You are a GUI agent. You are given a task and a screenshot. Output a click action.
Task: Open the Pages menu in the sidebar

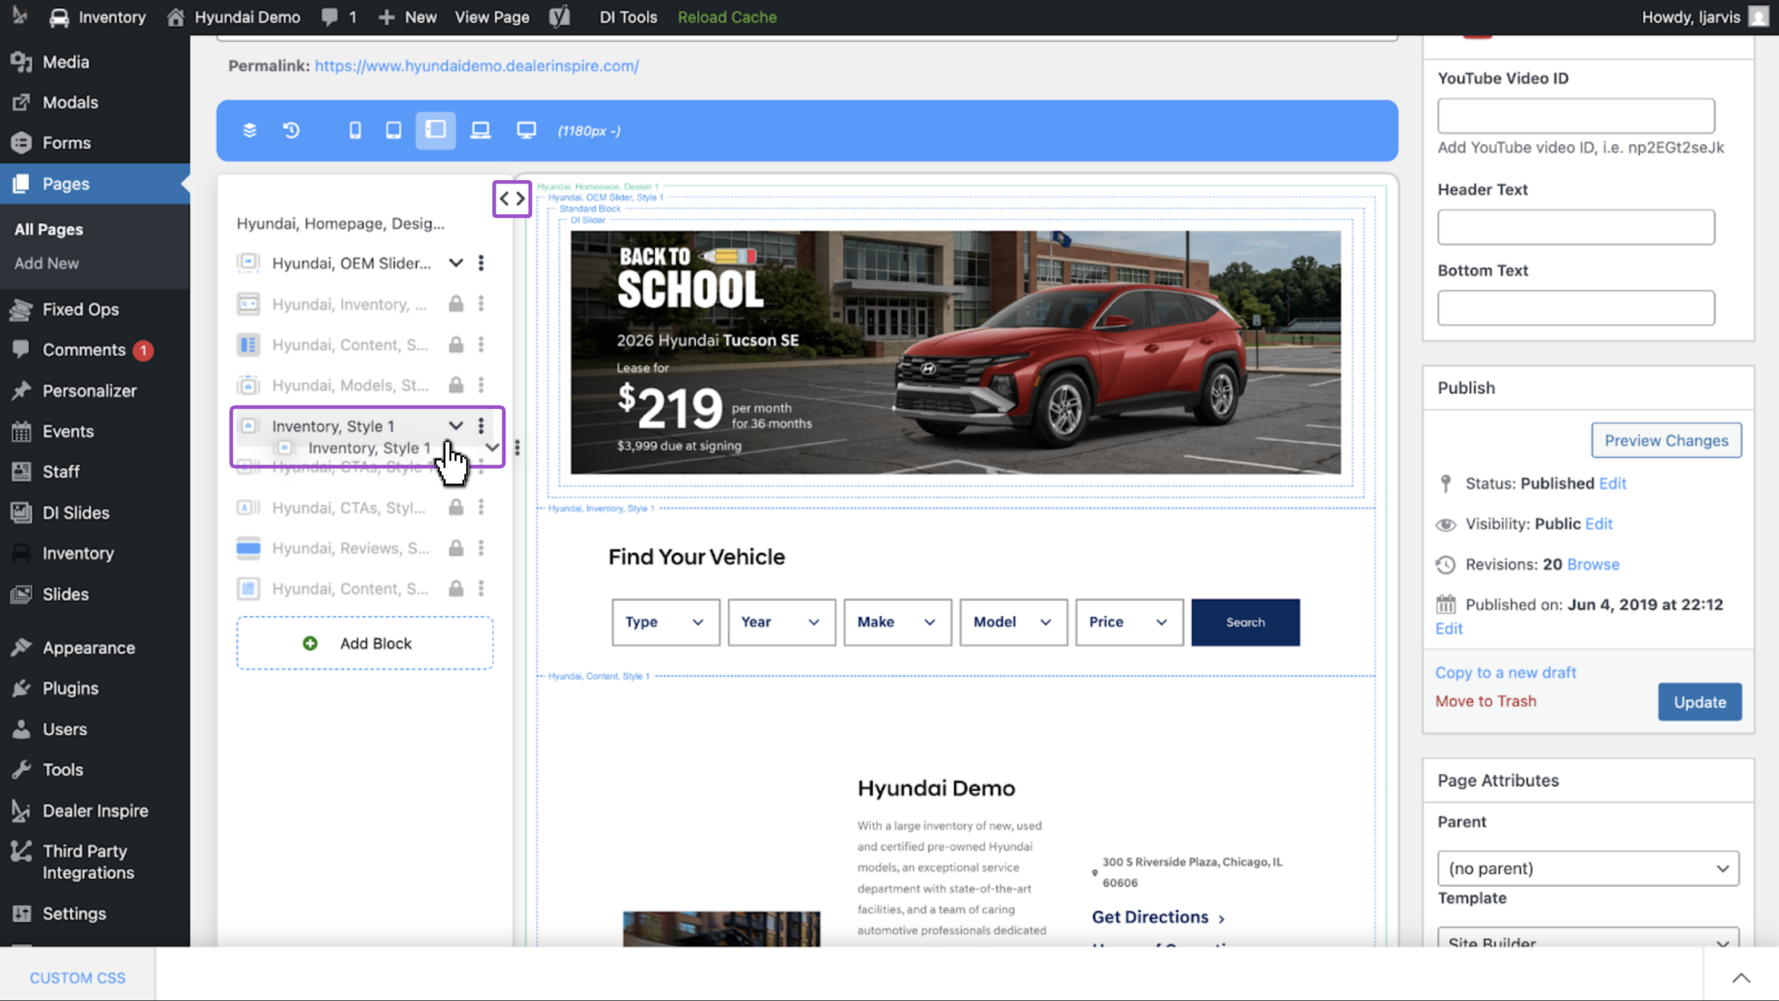[x=95, y=183]
